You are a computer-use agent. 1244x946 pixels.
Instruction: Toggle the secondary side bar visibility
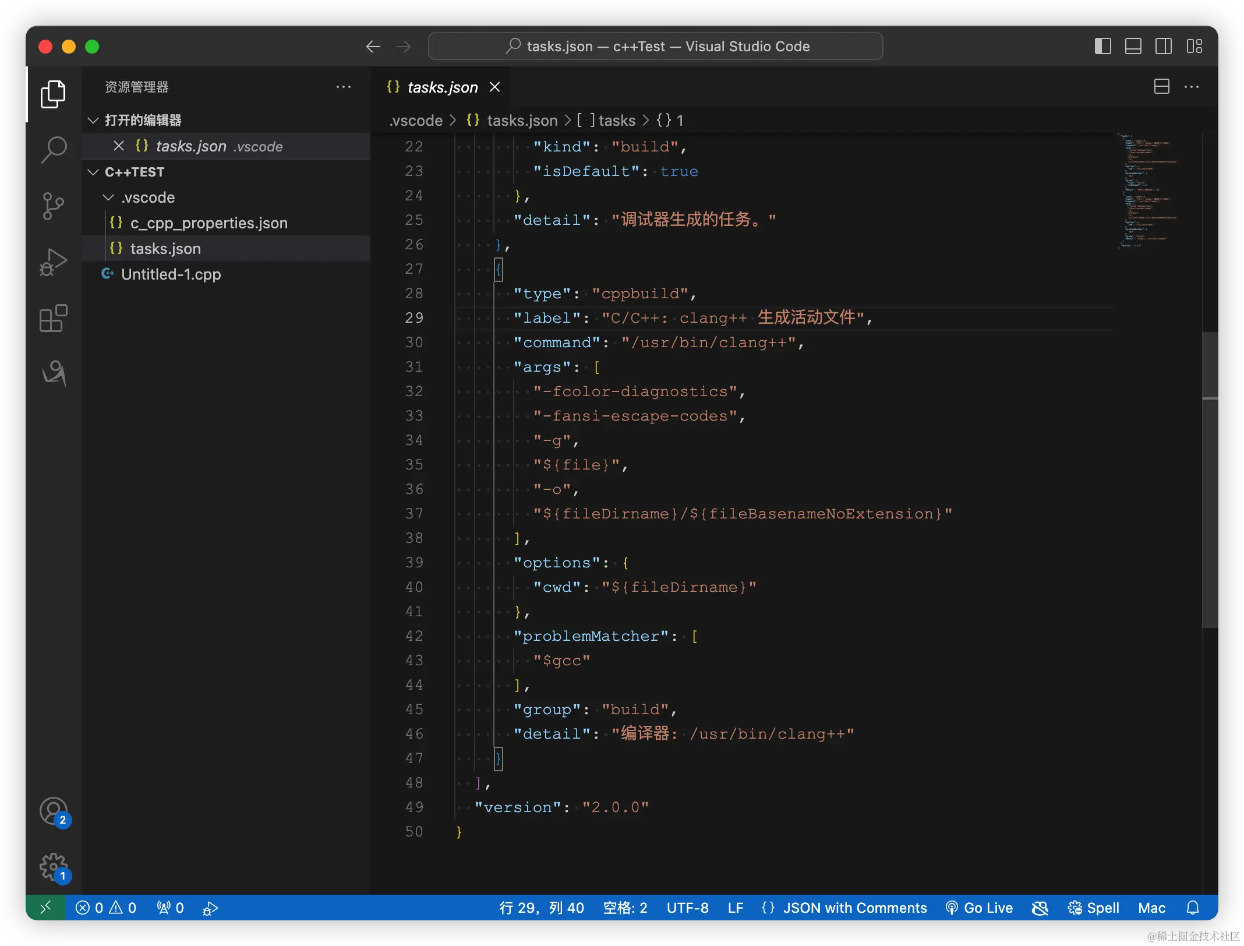(x=1164, y=46)
